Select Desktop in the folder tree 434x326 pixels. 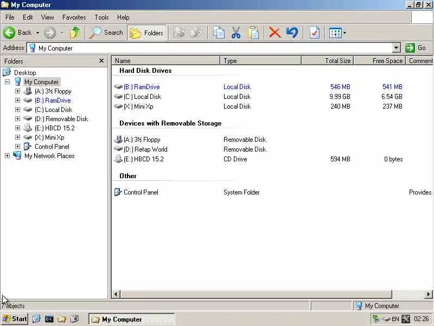click(x=25, y=73)
